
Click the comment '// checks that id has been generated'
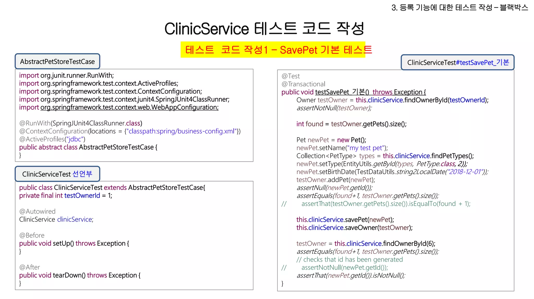(349, 259)
